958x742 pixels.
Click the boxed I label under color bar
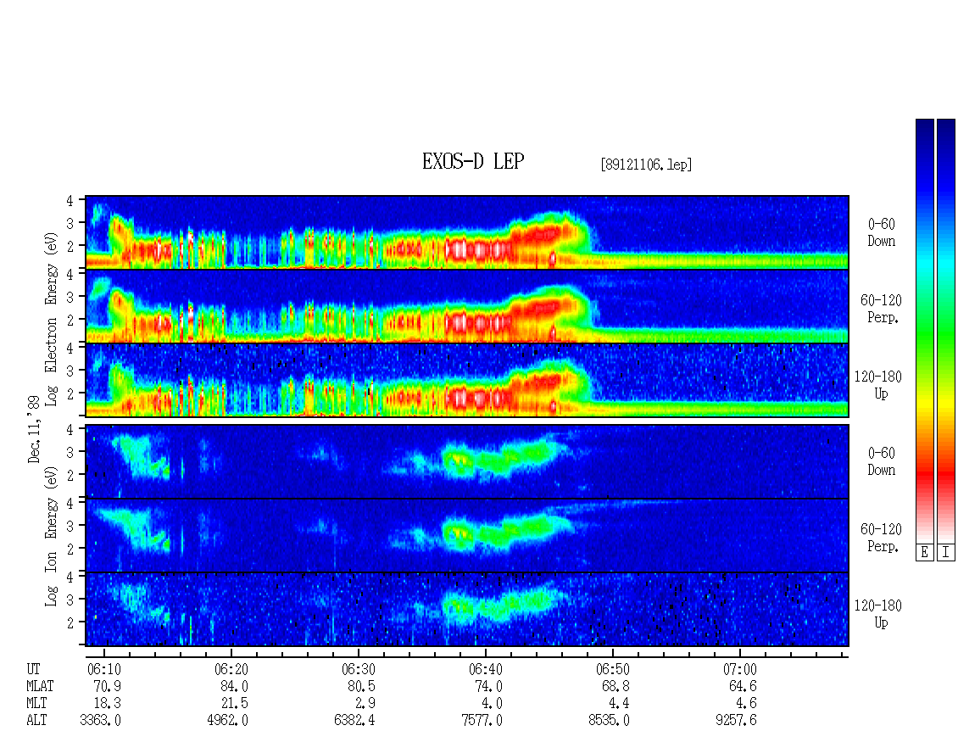pyautogui.click(x=946, y=552)
